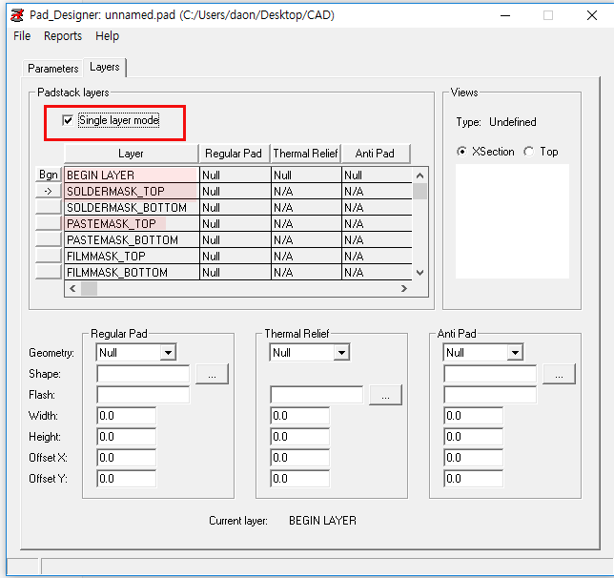Click row selector button beside FILMMASK_BOTTOM
614x578 pixels.
(x=49, y=272)
